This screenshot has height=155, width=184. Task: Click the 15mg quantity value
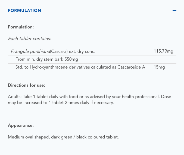coord(159,67)
